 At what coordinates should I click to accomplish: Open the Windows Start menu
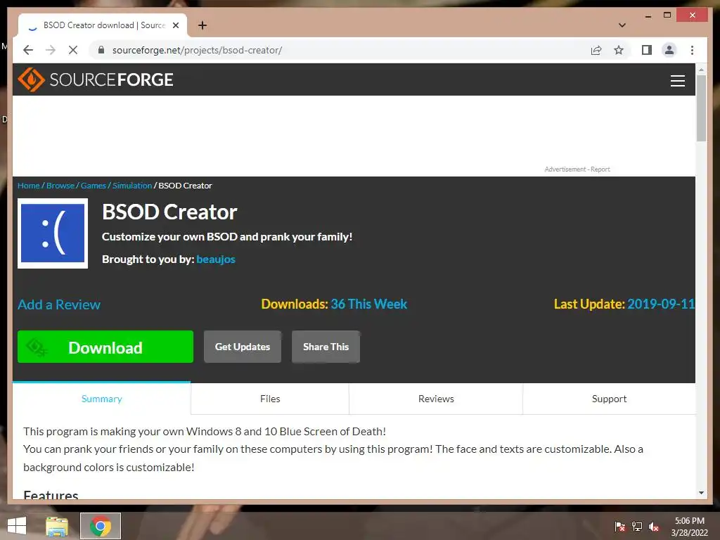coord(17,526)
